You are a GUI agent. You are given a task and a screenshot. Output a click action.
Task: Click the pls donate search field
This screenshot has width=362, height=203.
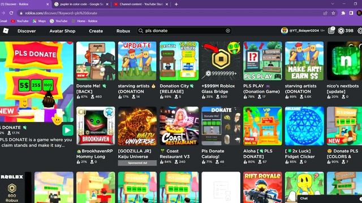pyautogui.click(x=185, y=30)
